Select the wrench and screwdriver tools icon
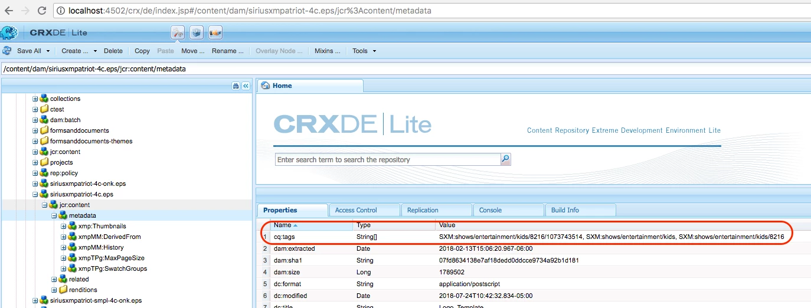The width and height of the screenshot is (811, 308). click(x=178, y=32)
